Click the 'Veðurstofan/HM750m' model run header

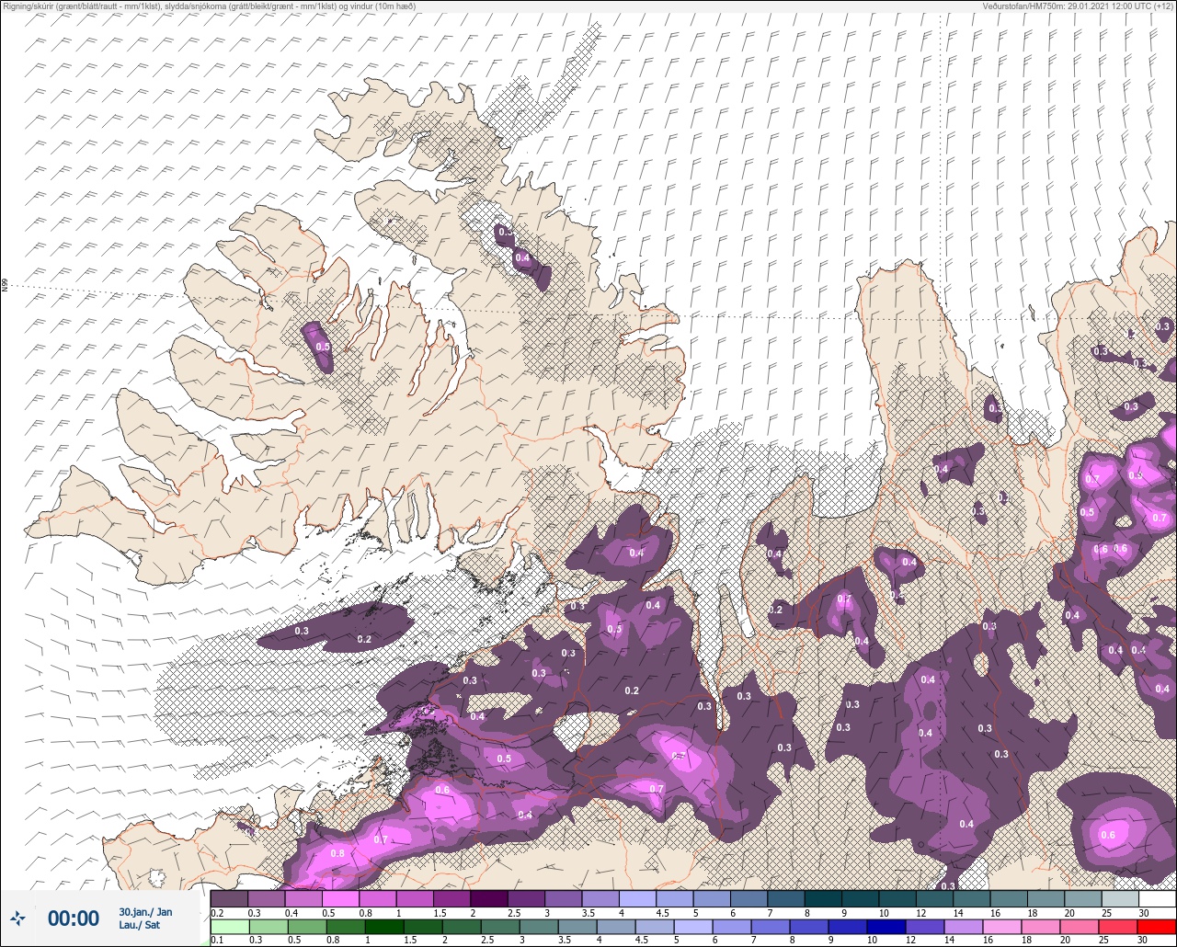(x=1078, y=6)
